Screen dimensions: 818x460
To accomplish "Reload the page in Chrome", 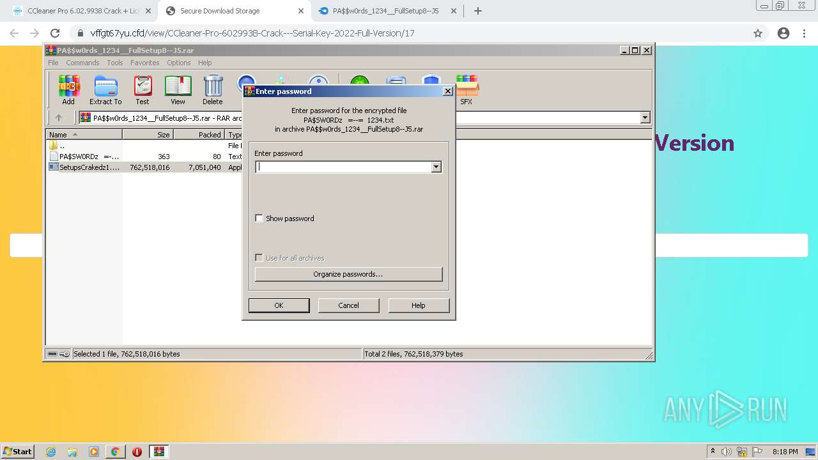I will pyautogui.click(x=55, y=33).
